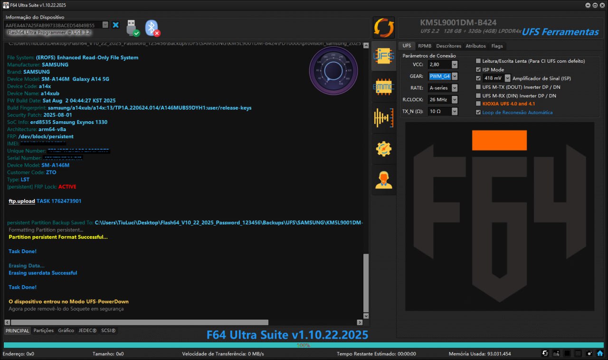Open the VCC 2,80 dropdown
608x360 pixels.
pyautogui.click(x=455, y=64)
